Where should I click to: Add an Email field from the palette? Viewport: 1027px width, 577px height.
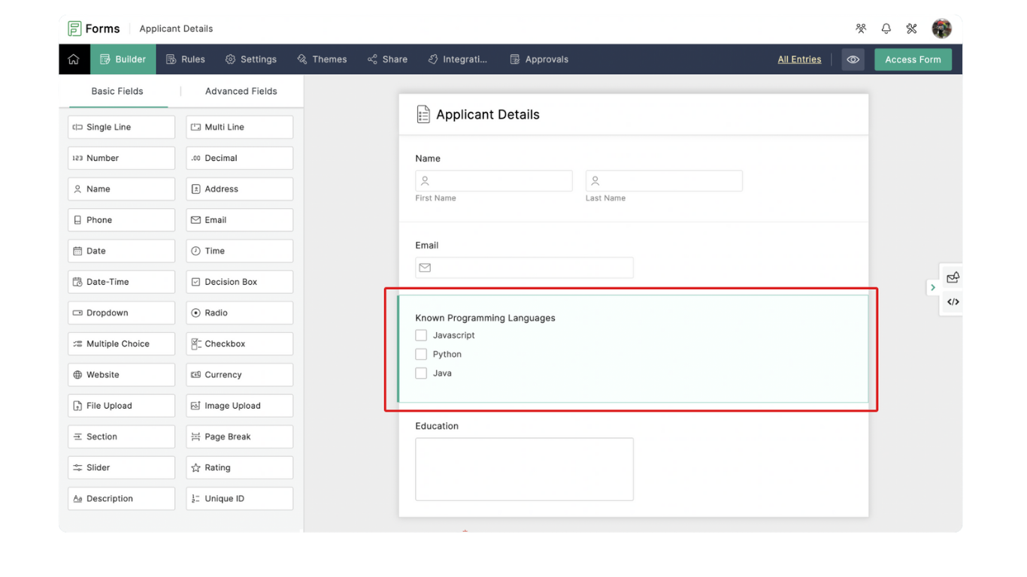tap(240, 219)
